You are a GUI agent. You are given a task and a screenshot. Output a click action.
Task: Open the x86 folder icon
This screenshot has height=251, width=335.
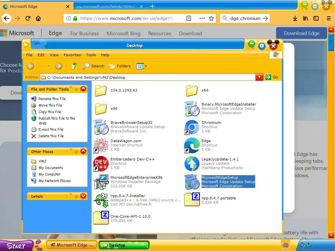point(101,109)
